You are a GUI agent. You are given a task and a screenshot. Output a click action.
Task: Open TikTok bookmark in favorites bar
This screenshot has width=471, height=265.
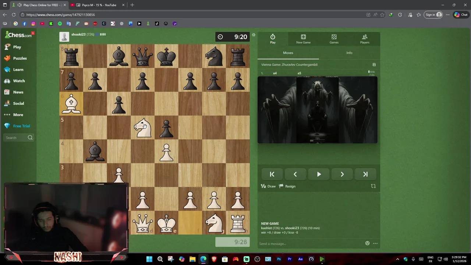(157, 24)
